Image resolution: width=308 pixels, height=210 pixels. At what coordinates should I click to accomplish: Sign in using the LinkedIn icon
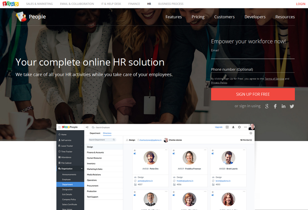(283, 106)
